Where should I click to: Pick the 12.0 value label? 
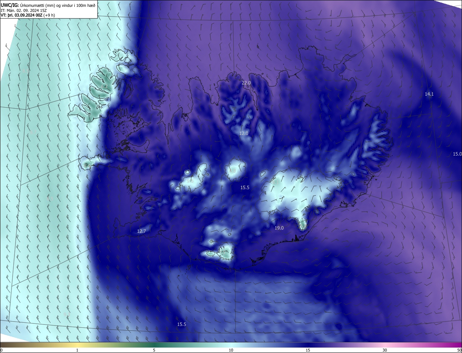pos(244,134)
